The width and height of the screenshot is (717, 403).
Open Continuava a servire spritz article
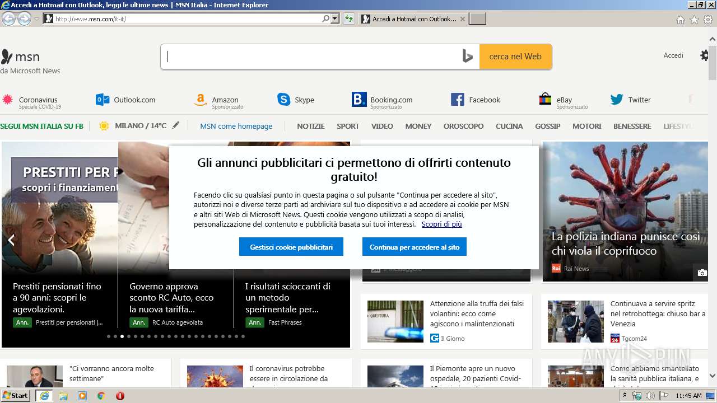pos(658,313)
